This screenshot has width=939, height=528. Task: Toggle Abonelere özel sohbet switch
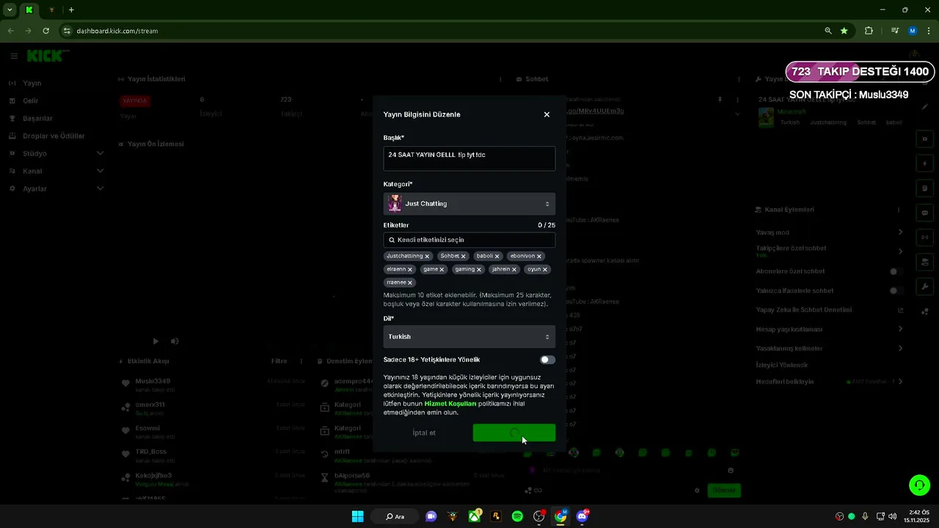pyautogui.click(x=894, y=271)
